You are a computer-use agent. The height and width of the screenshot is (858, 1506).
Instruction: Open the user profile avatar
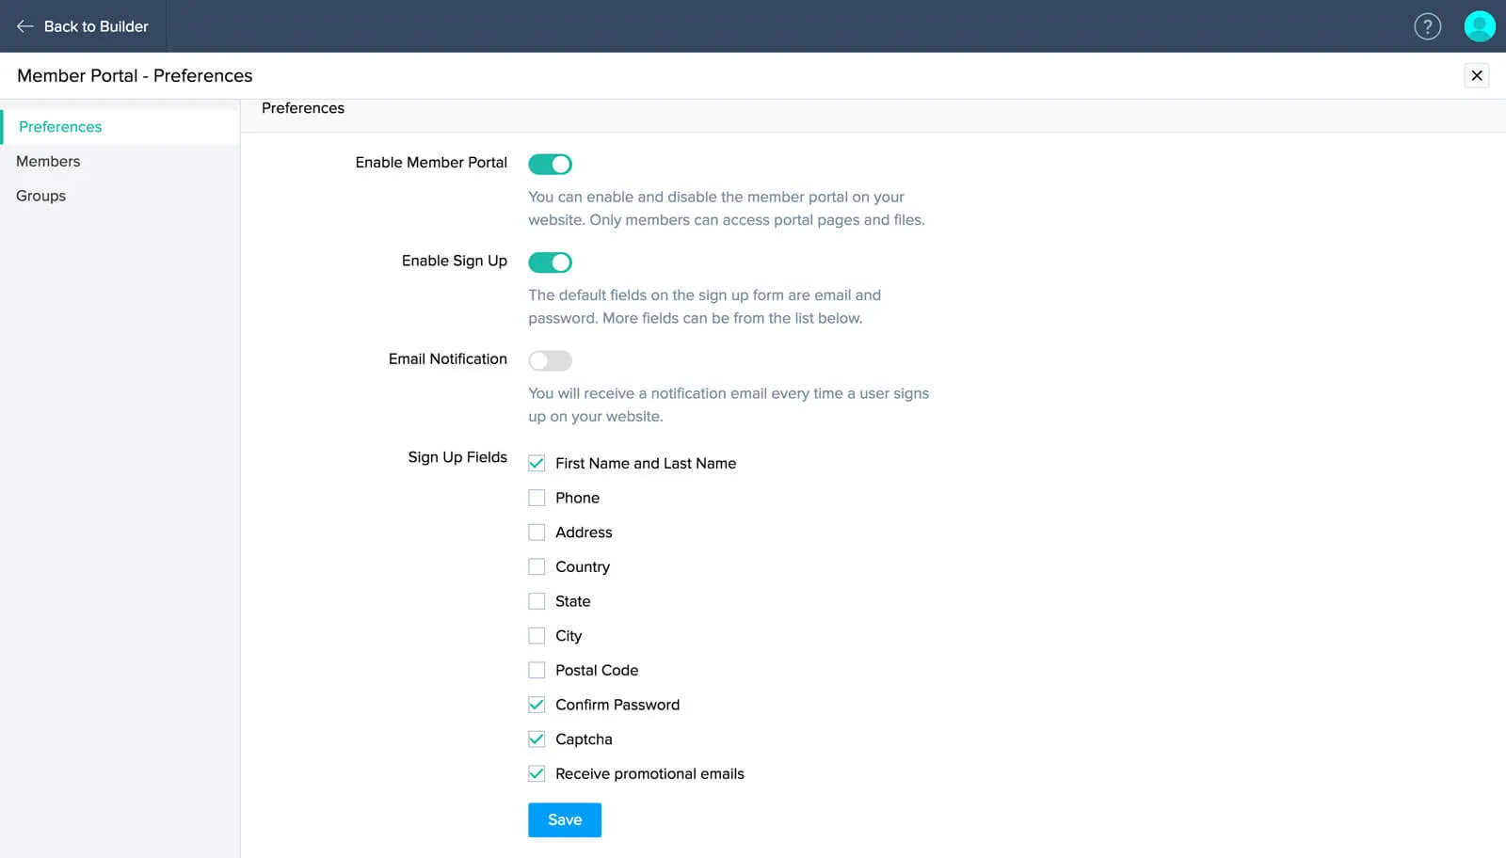[1480, 26]
